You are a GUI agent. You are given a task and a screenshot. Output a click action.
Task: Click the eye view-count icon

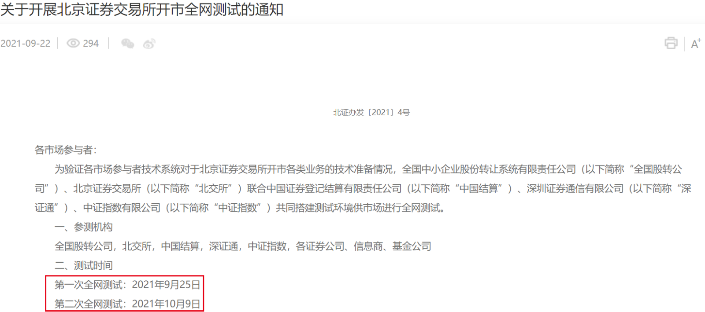(73, 43)
